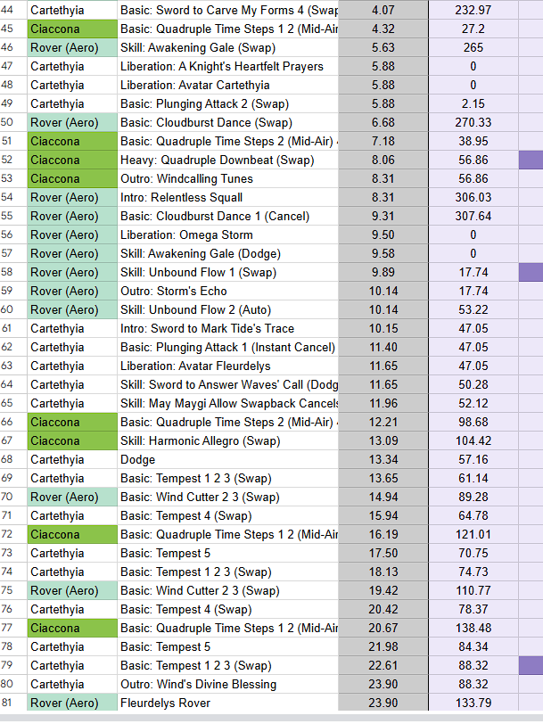Select "Basic: Tempest 1 2 3 (Swap)" in row 69
Image resolution: width=543 pixels, height=724 pixels.
click(228, 478)
